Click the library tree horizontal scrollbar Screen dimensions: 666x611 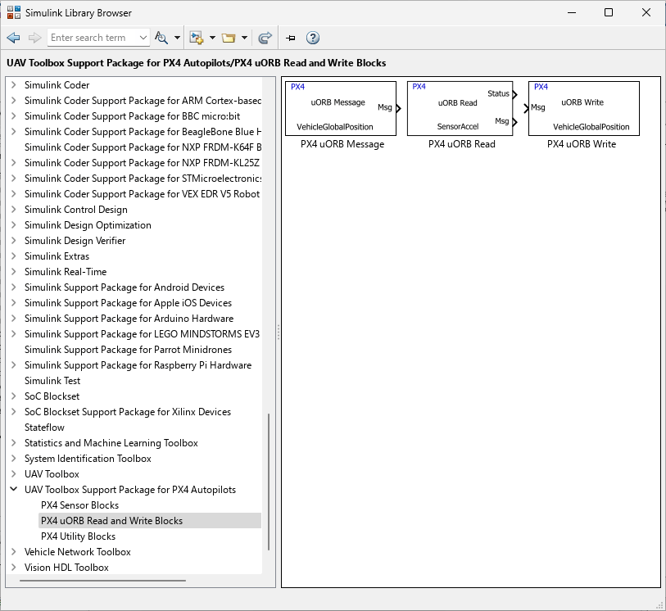102,581
